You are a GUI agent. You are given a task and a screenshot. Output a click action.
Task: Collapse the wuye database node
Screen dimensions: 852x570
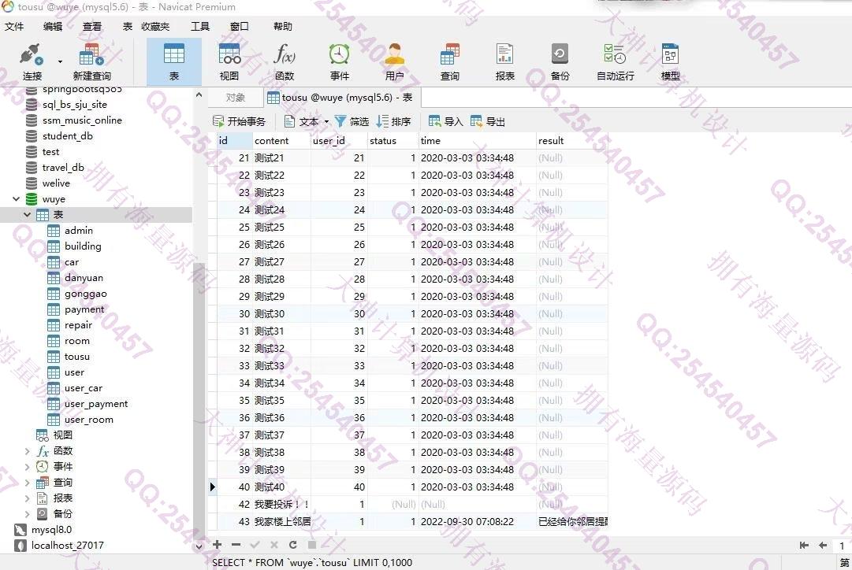[16, 199]
